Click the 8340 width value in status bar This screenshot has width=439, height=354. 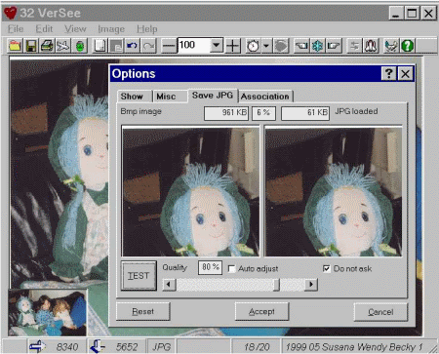coord(67,347)
